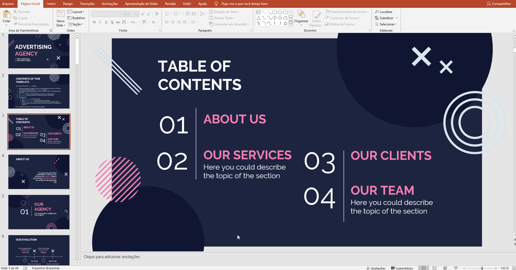516x270 pixels.
Task: Click text highlight color button
Action: pos(144,22)
